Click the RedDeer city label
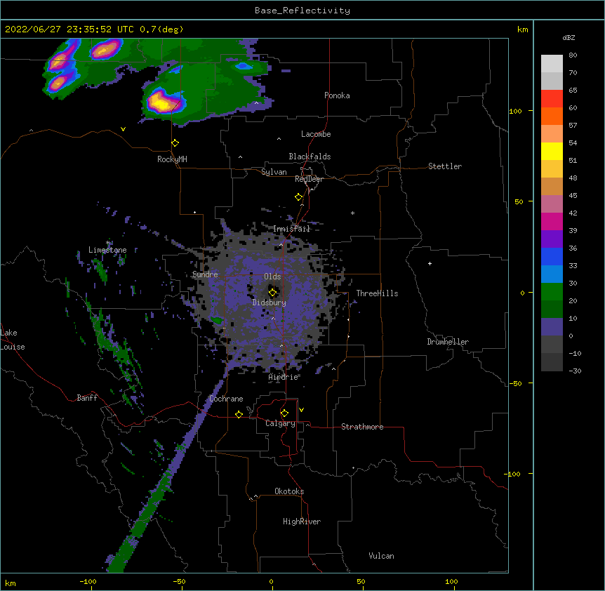 (x=309, y=179)
